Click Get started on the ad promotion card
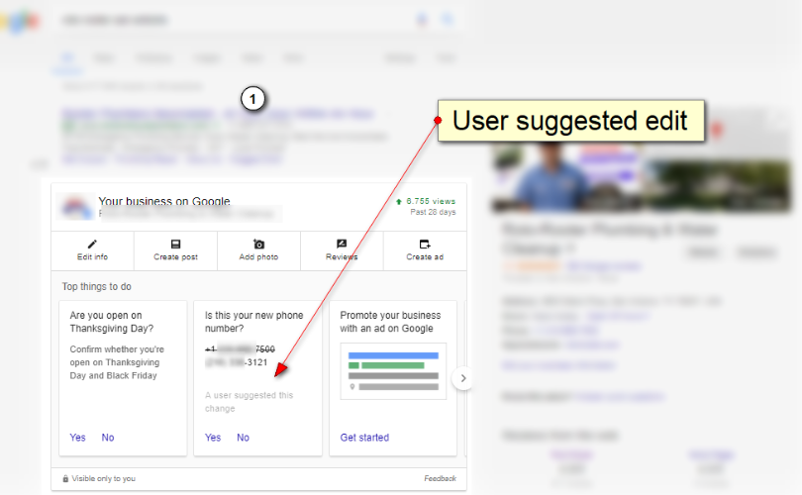The image size is (802, 495). click(364, 438)
